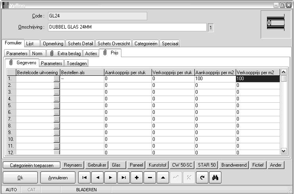Select highlighted Verkoopprijs per m2 cell 100
Image resolution: width=294 pixels, height=194 pixels.
point(258,79)
